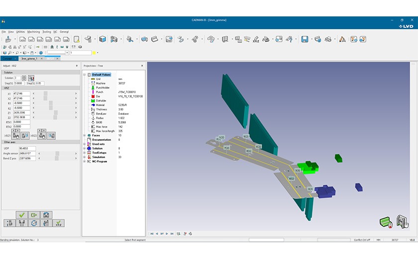418x258 pixels.
Task: Click the R1 value input field
Action: pyautogui.click(x=21, y=103)
